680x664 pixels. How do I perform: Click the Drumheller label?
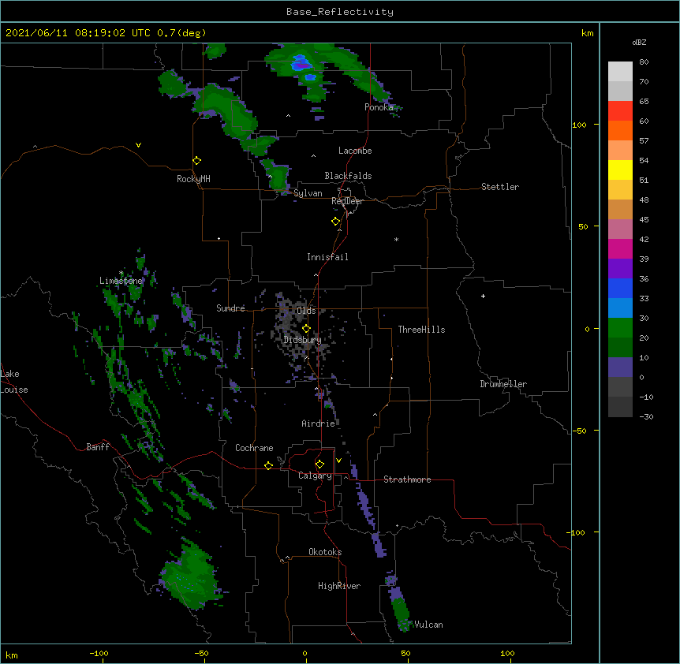point(503,384)
